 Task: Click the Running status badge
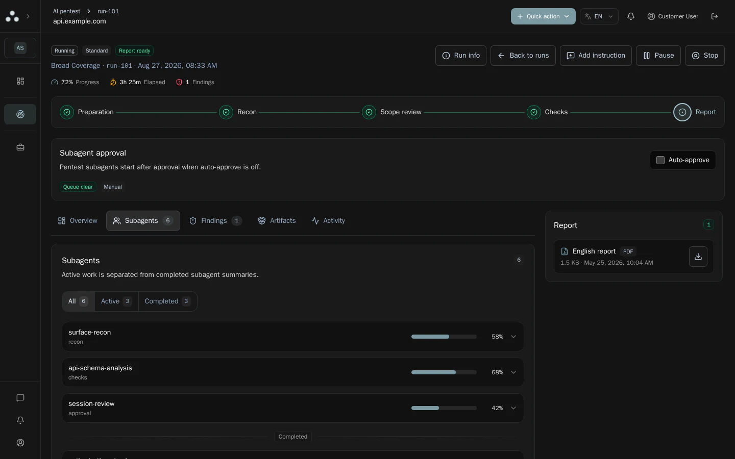(x=64, y=50)
